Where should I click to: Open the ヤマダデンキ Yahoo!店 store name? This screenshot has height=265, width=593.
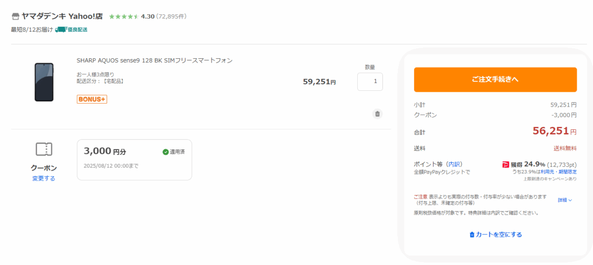click(x=62, y=16)
